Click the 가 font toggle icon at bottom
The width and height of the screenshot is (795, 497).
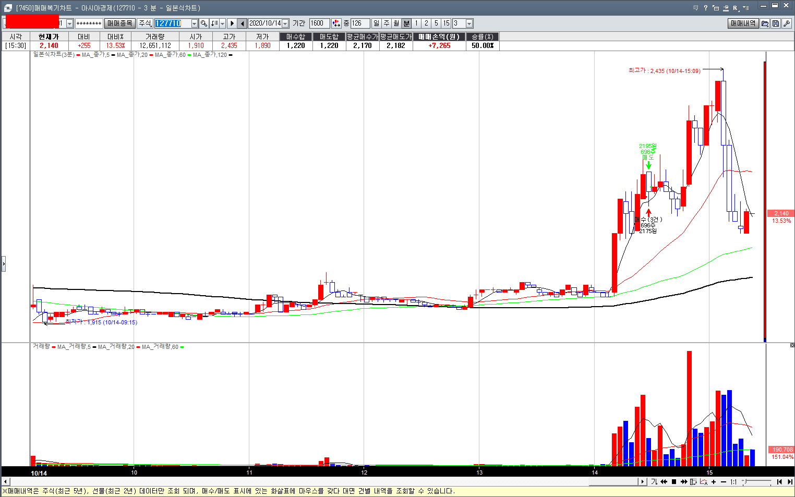(x=654, y=482)
